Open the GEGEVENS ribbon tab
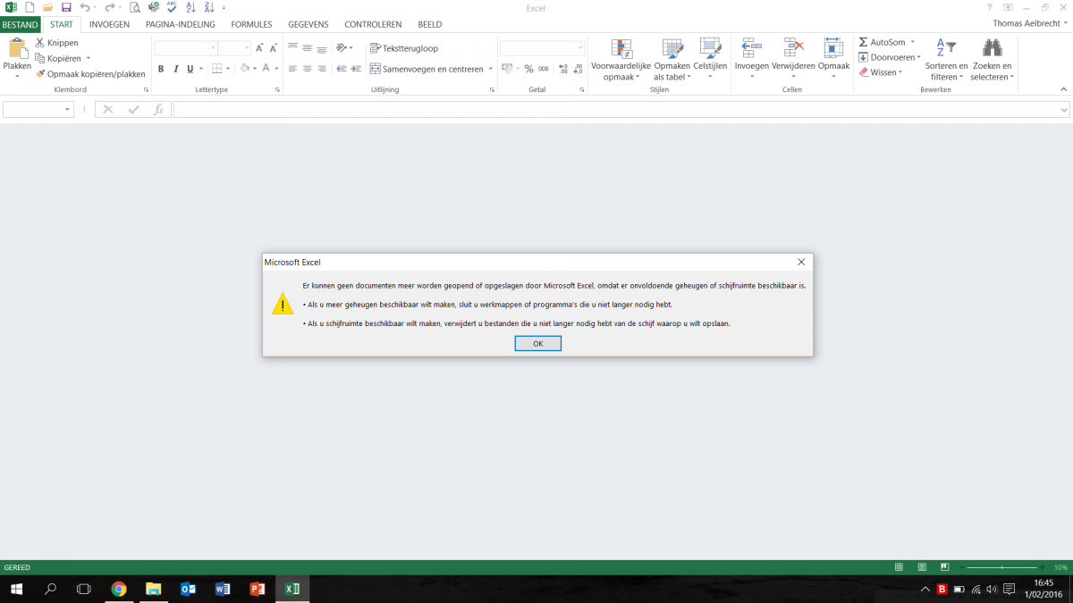Screen dimensions: 1073x603 [308, 25]
